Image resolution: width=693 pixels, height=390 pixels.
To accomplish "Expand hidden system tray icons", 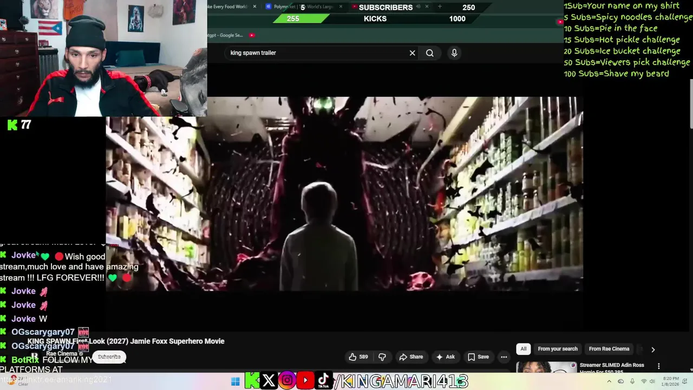I will coord(609,382).
